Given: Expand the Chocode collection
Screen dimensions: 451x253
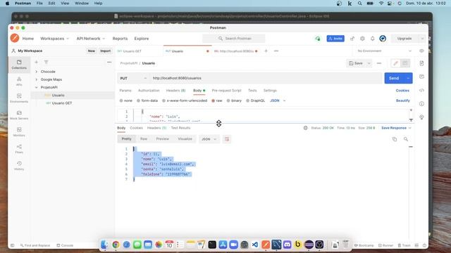Looking at the screenshot, I should click(36, 72).
